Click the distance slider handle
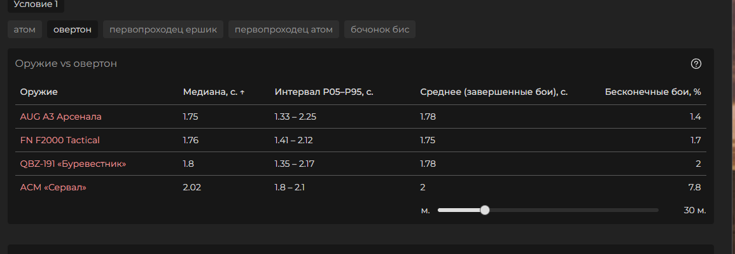The image size is (735, 254). click(485, 211)
